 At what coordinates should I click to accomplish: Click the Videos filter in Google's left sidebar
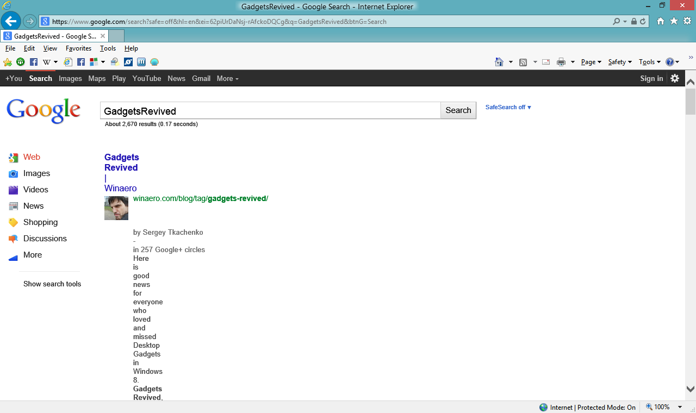click(35, 190)
